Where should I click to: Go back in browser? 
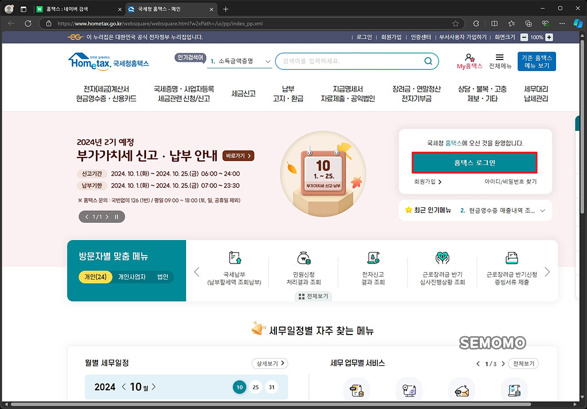tap(11, 23)
